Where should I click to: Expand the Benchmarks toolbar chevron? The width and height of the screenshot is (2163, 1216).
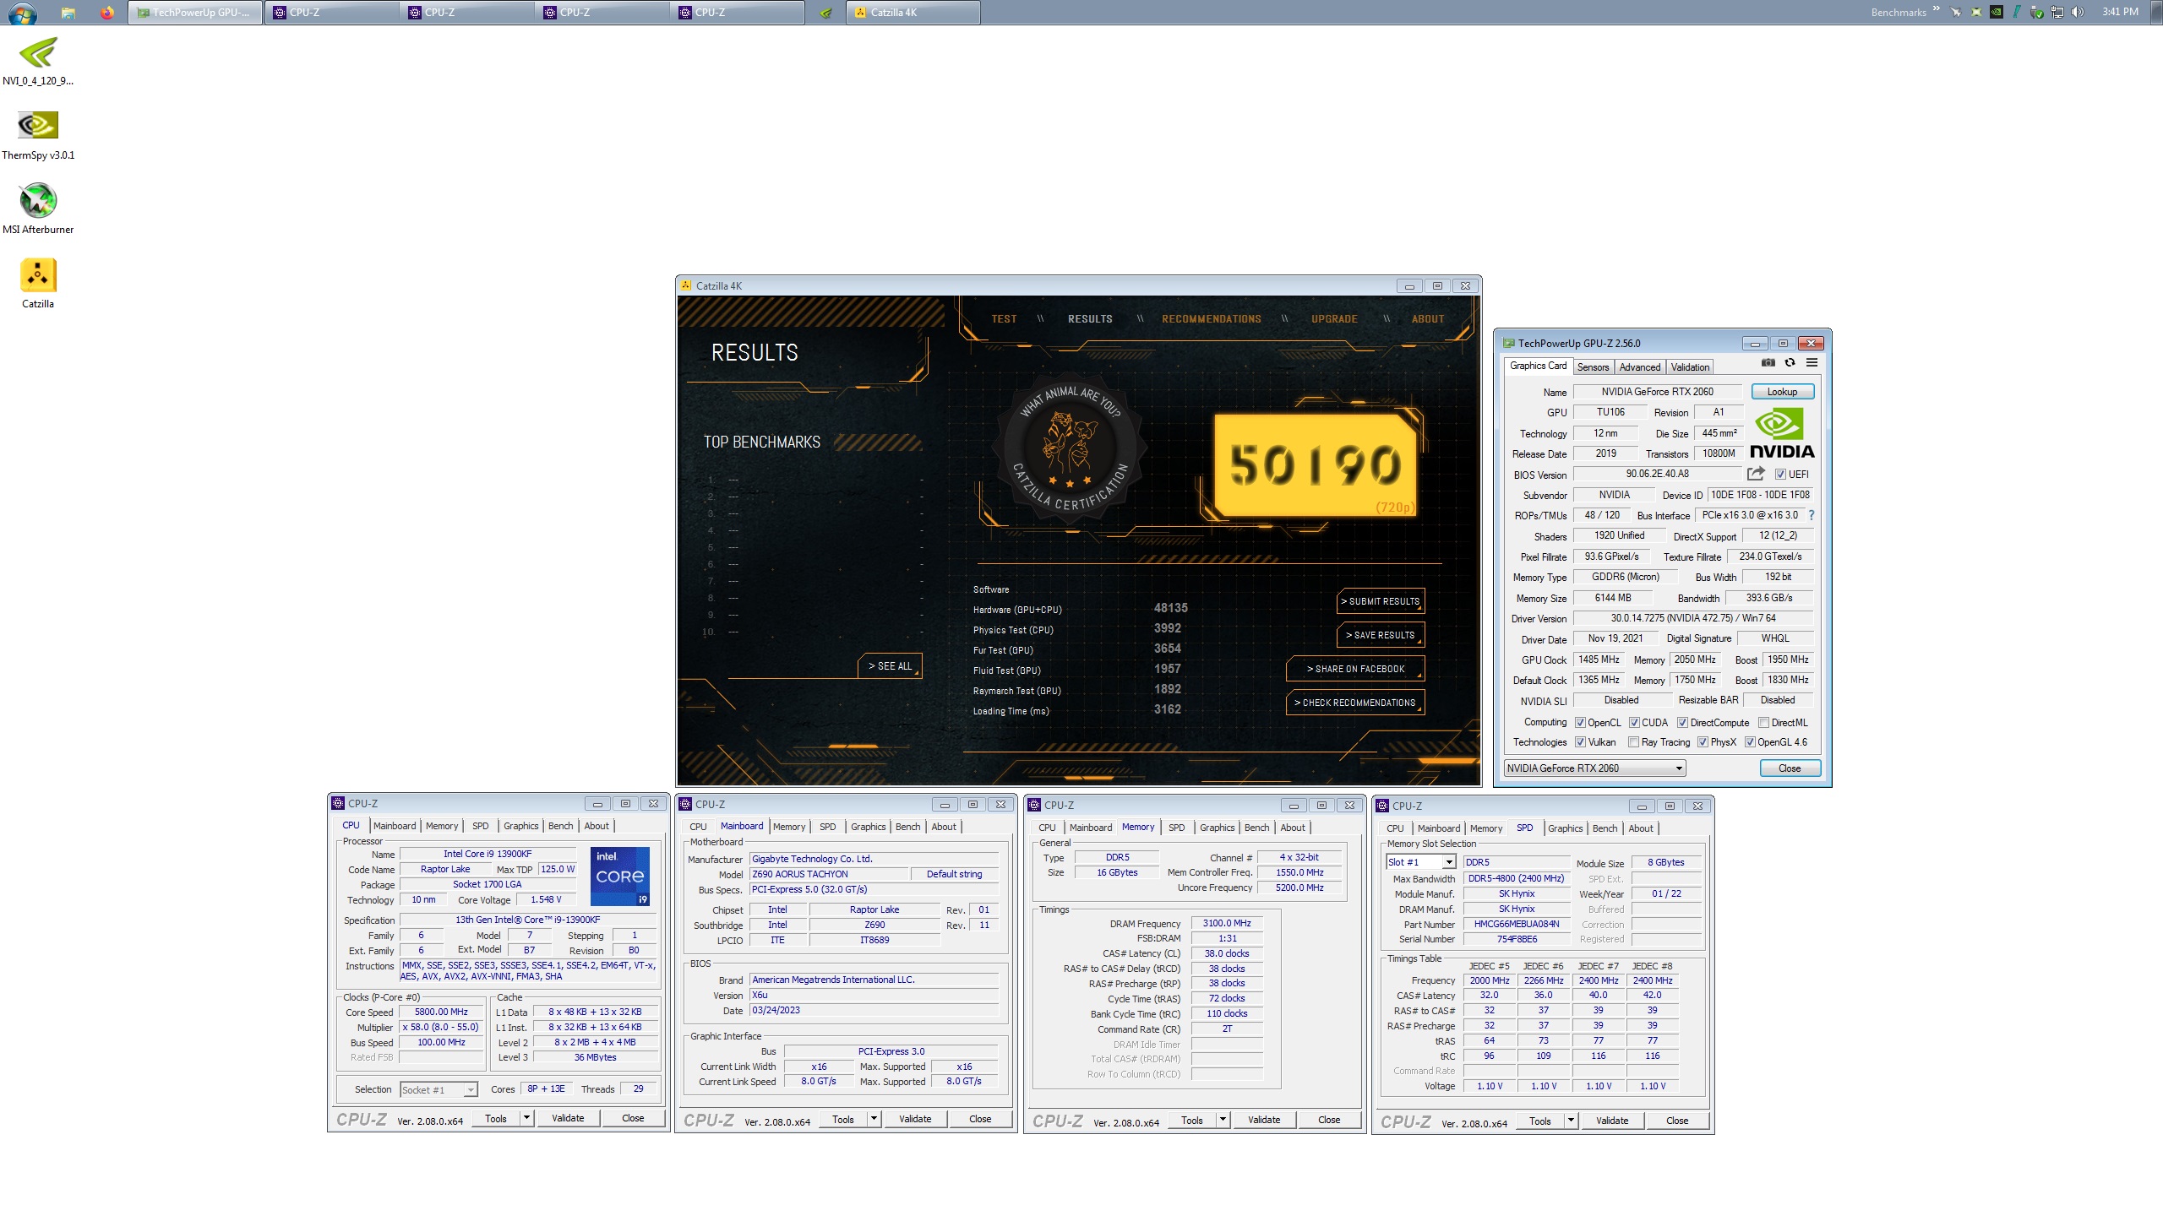(1936, 9)
